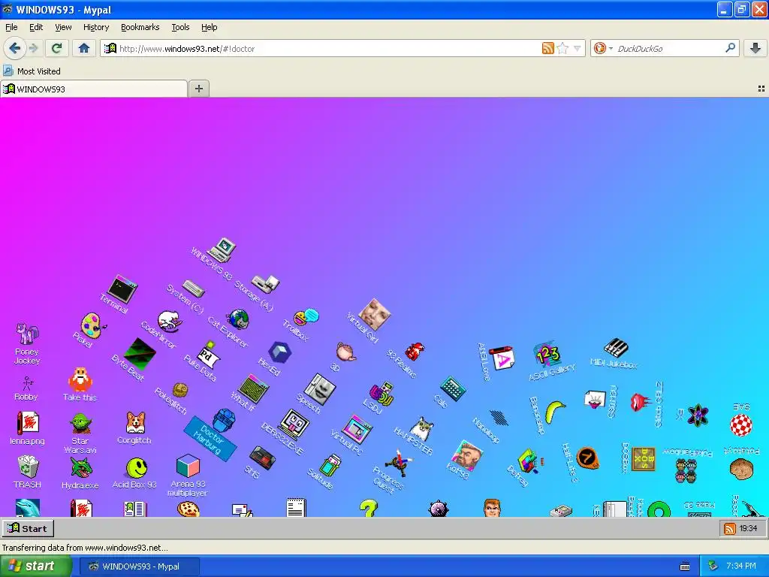Subscribe via the address bar RSS icon
The height and width of the screenshot is (577, 769).
[547, 48]
